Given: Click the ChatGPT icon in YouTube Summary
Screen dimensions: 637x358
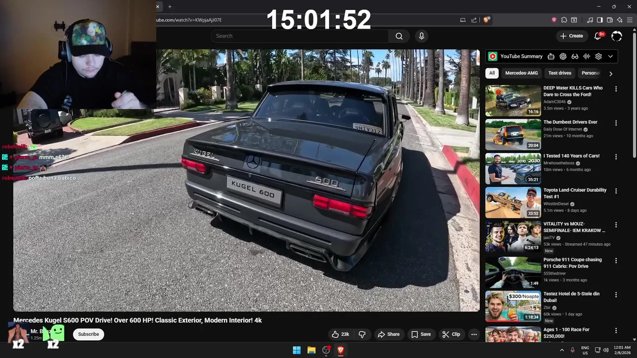Looking at the screenshot, I should tap(563, 56).
